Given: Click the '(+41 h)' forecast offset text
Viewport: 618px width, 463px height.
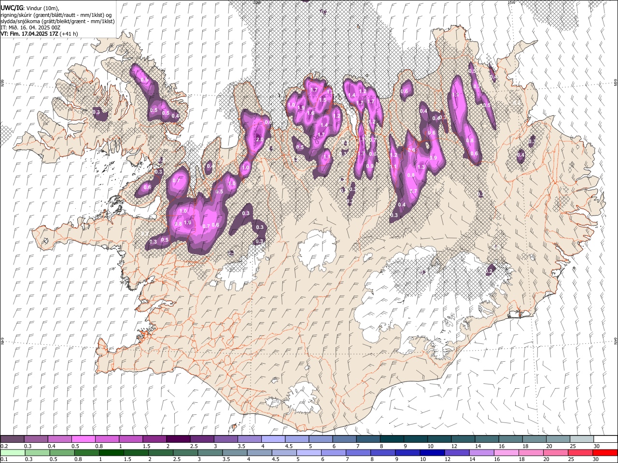Looking at the screenshot, I should tap(70, 34).
